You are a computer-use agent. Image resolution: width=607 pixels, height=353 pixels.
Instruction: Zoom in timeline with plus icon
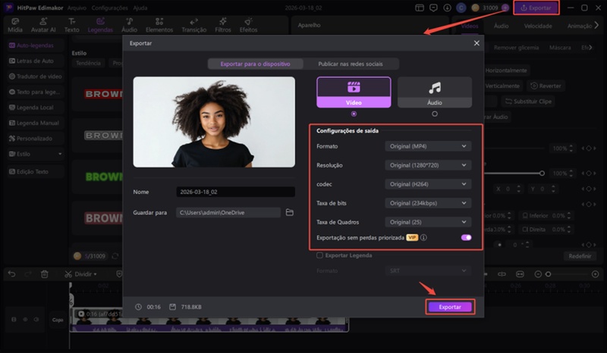tap(596, 274)
